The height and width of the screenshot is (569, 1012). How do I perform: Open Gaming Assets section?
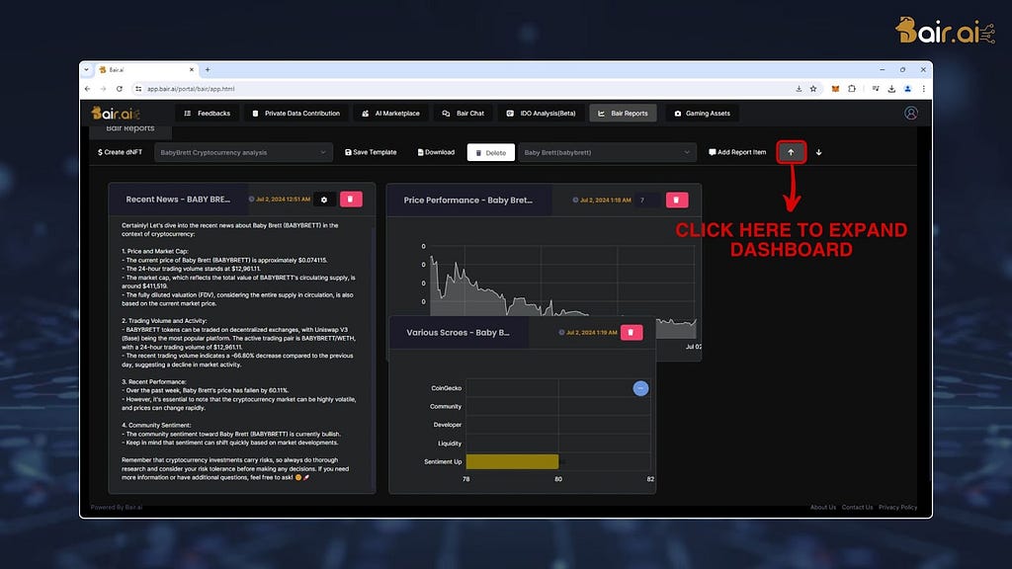pos(703,114)
